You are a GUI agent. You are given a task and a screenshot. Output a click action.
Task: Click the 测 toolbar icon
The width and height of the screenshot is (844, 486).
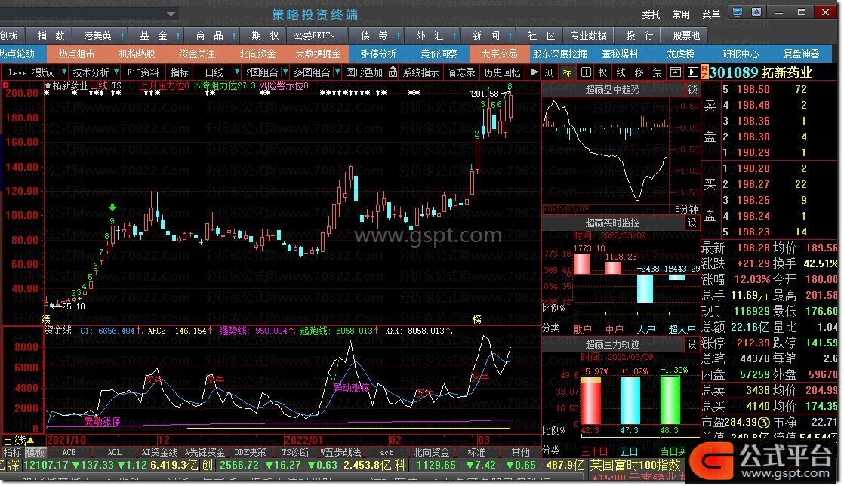pos(549,72)
